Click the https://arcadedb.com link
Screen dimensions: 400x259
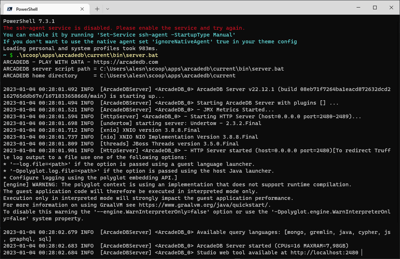(x=126, y=62)
